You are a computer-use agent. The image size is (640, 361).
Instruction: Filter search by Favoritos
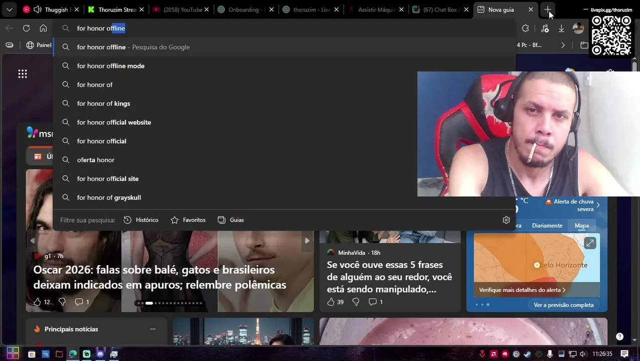(188, 220)
